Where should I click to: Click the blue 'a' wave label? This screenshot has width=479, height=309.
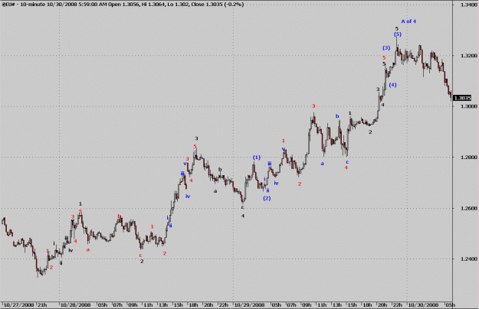[x=322, y=164]
